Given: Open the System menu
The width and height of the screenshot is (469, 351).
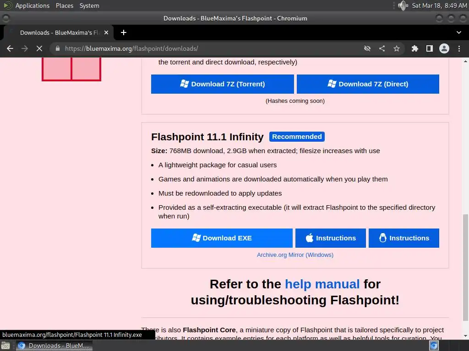Looking at the screenshot, I should [89, 5].
